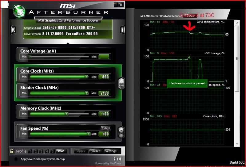This screenshot has height=167, width=246.
Task: Click the Fan Speed 100 value field
Action: pyautogui.click(x=104, y=134)
